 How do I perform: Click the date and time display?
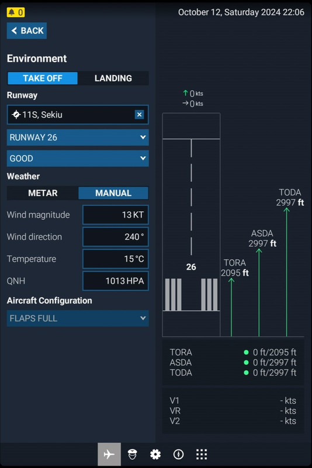point(241,12)
